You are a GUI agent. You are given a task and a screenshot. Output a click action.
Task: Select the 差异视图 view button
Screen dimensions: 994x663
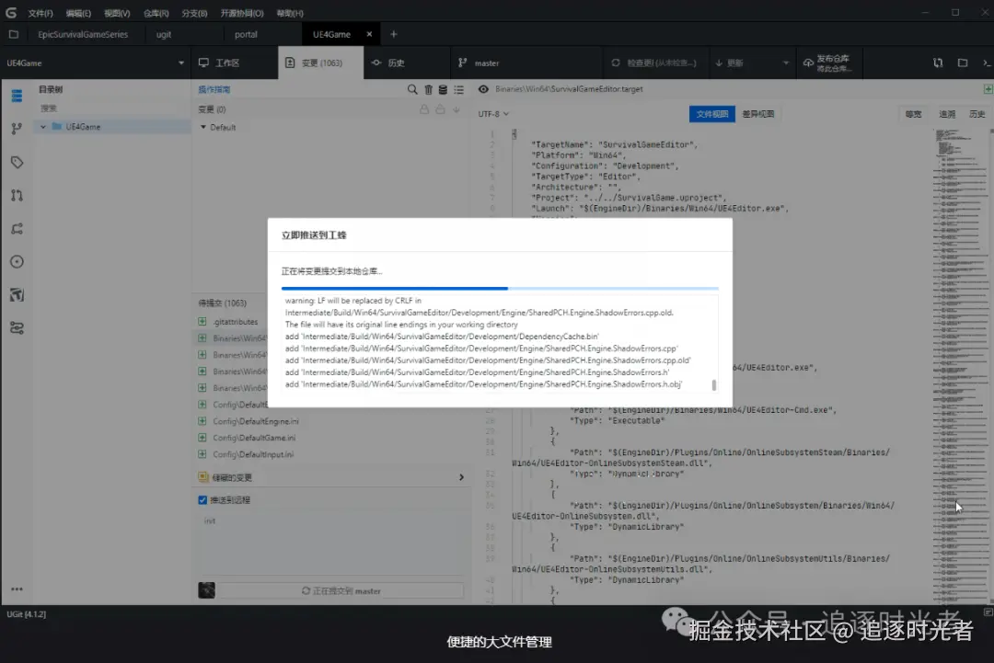pyautogui.click(x=758, y=114)
